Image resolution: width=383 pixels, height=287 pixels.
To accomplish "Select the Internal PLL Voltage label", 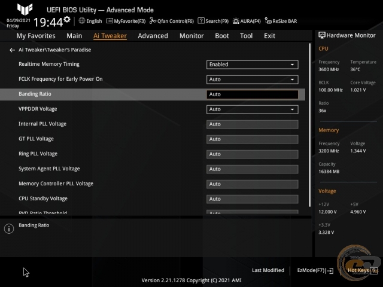I will pyautogui.click(x=42, y=124).
